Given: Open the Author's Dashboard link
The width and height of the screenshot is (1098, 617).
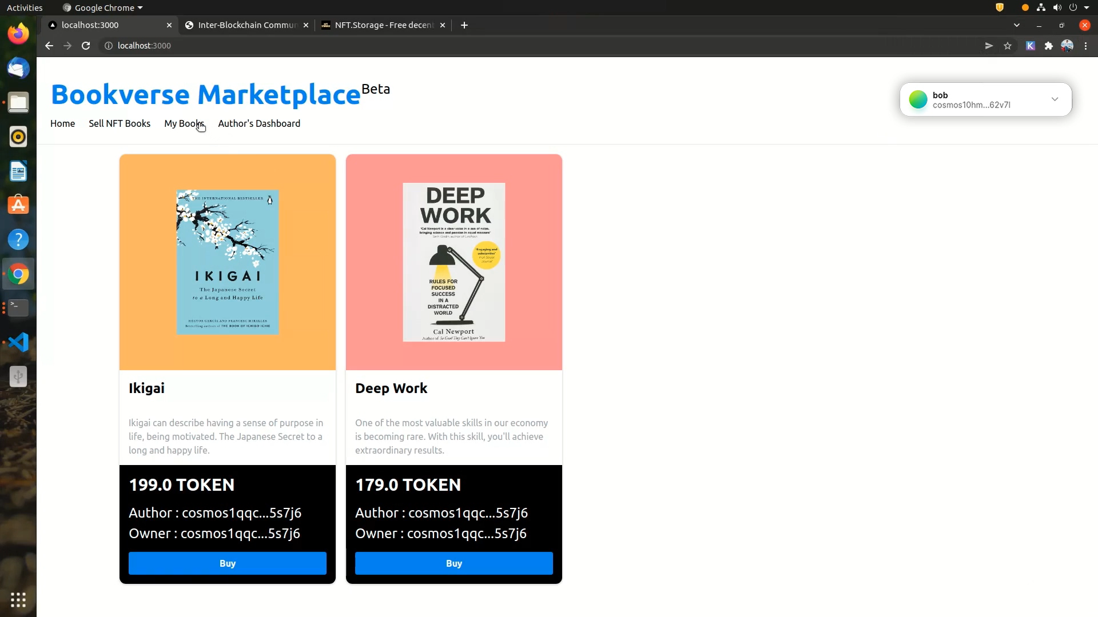Looking at the screenshot, I should (258, 123).
